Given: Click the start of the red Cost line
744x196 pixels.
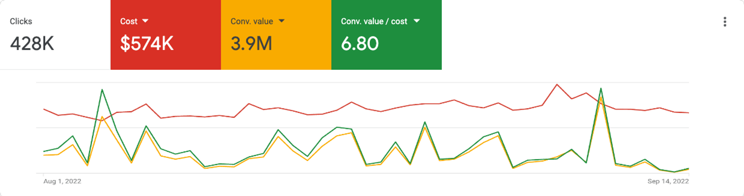Looking at the screenshot, I should [44, 109].
